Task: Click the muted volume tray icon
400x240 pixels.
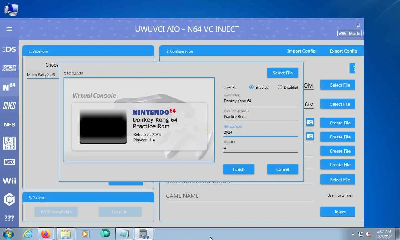Action: pos(368,234)
